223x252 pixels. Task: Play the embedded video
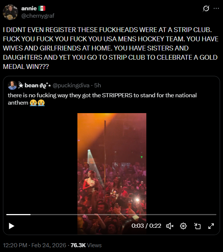point(11,226)
